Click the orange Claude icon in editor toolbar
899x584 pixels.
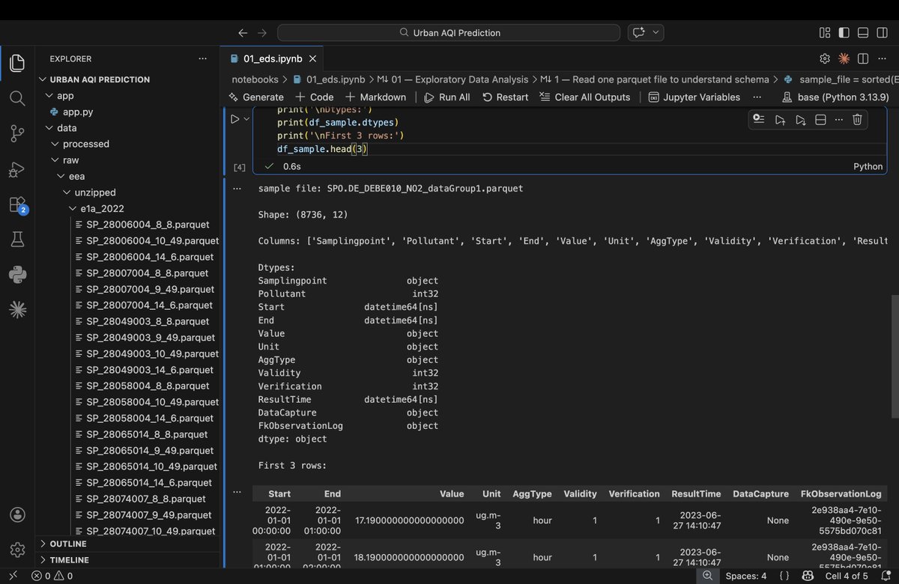coord(844,58)
